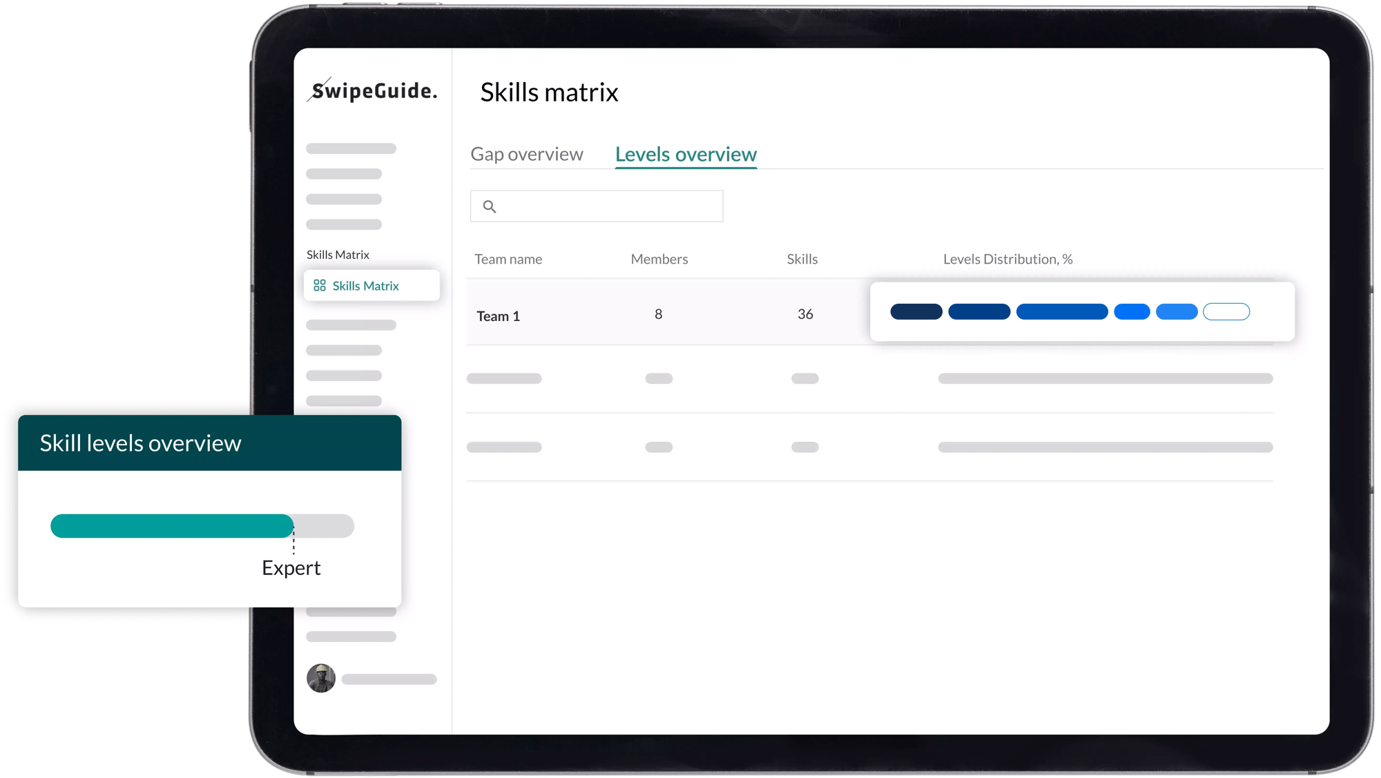The height and width of the screenshot is (778, 1381).
Task: Open the Team 1 row
Action: 498,316
